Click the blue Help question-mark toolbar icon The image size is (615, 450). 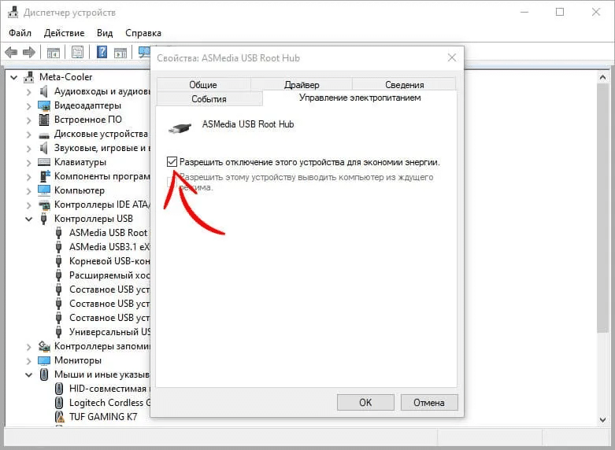point(102,53)
